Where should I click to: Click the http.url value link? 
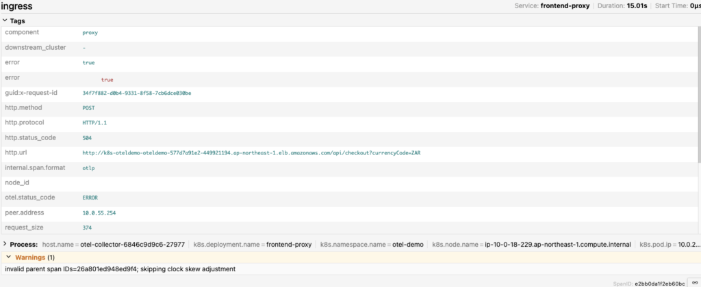251,153
